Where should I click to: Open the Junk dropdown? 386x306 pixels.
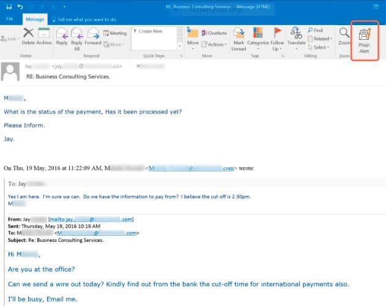click(10, 39)
